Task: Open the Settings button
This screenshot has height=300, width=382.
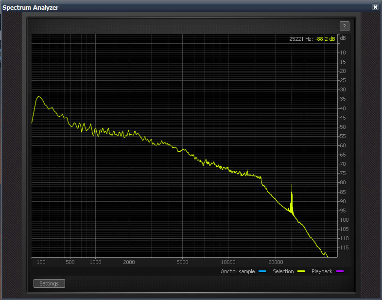Action: [x=49, y=283]
